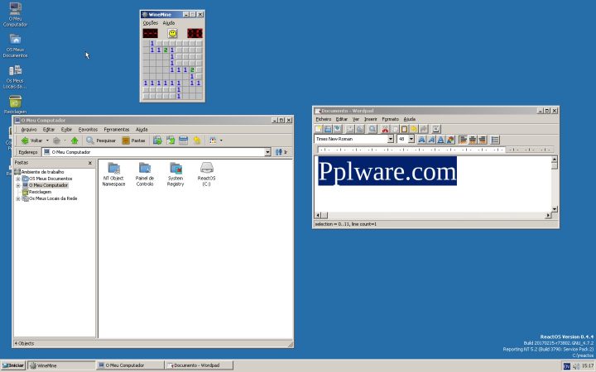Viewport: 596px width, 372px height.
Task: Open the Formato menu in Wordpad
Action: [x=390, y=119]
